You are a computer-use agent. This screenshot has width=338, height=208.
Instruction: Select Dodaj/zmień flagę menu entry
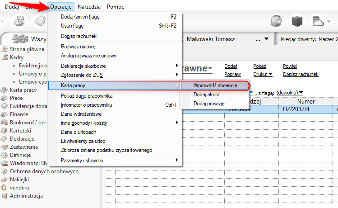[x=115, y=17]
